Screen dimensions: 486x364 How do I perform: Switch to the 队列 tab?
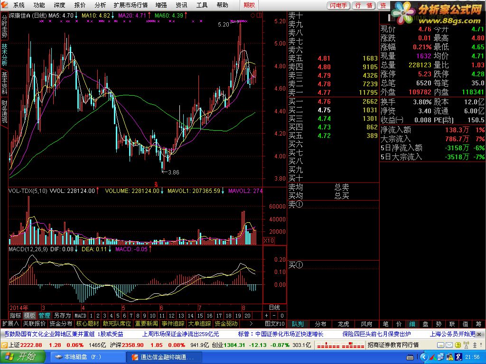298,324
